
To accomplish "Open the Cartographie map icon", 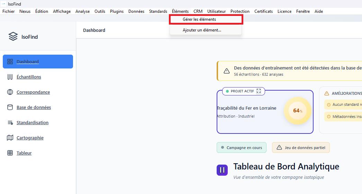I will click(10, 138).
